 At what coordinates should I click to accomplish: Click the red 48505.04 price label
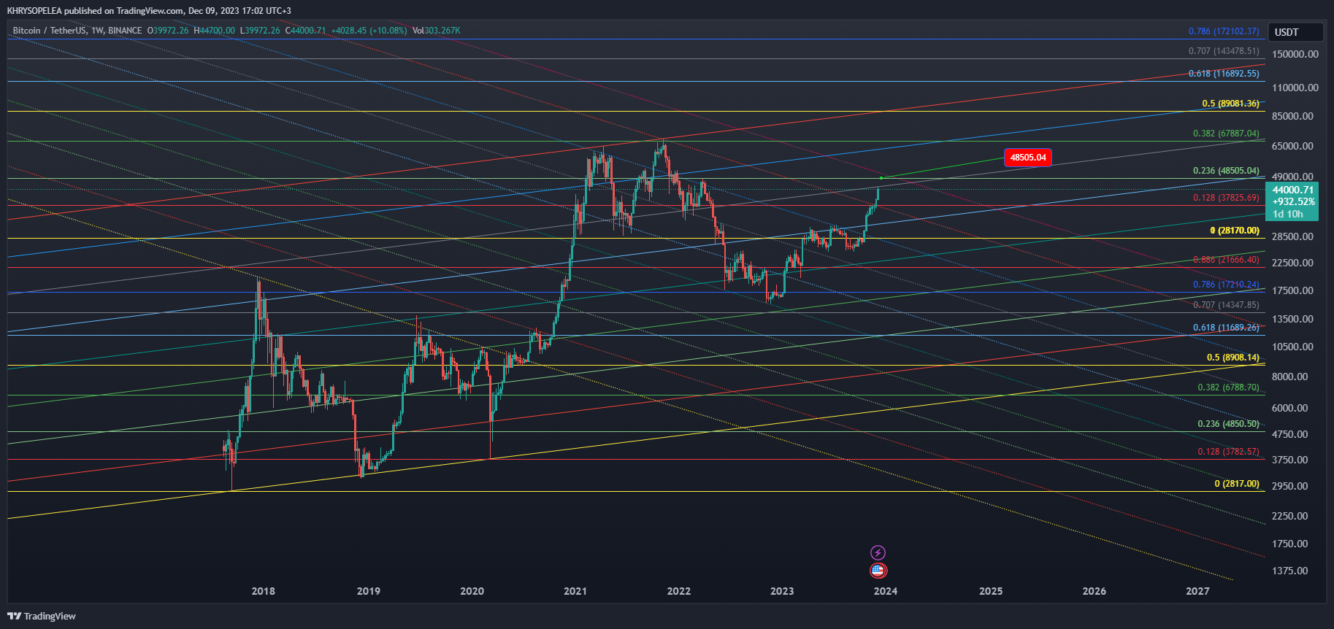(x=1028, y=158)
